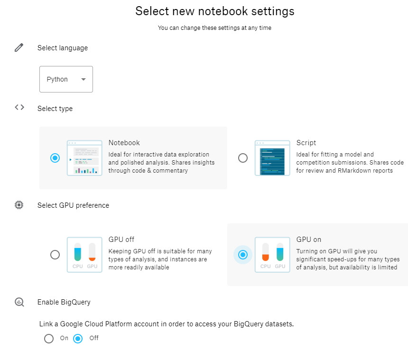The height and width of the screenshot is (351, 408).
Task: Click the GPU off description text
Action: (x=160, y=259)
